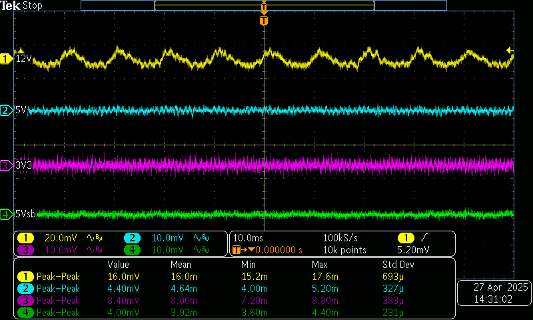Click the Max column header
Image resolution: width=533 pixels, height=320 pixels.
pos(320,265)
